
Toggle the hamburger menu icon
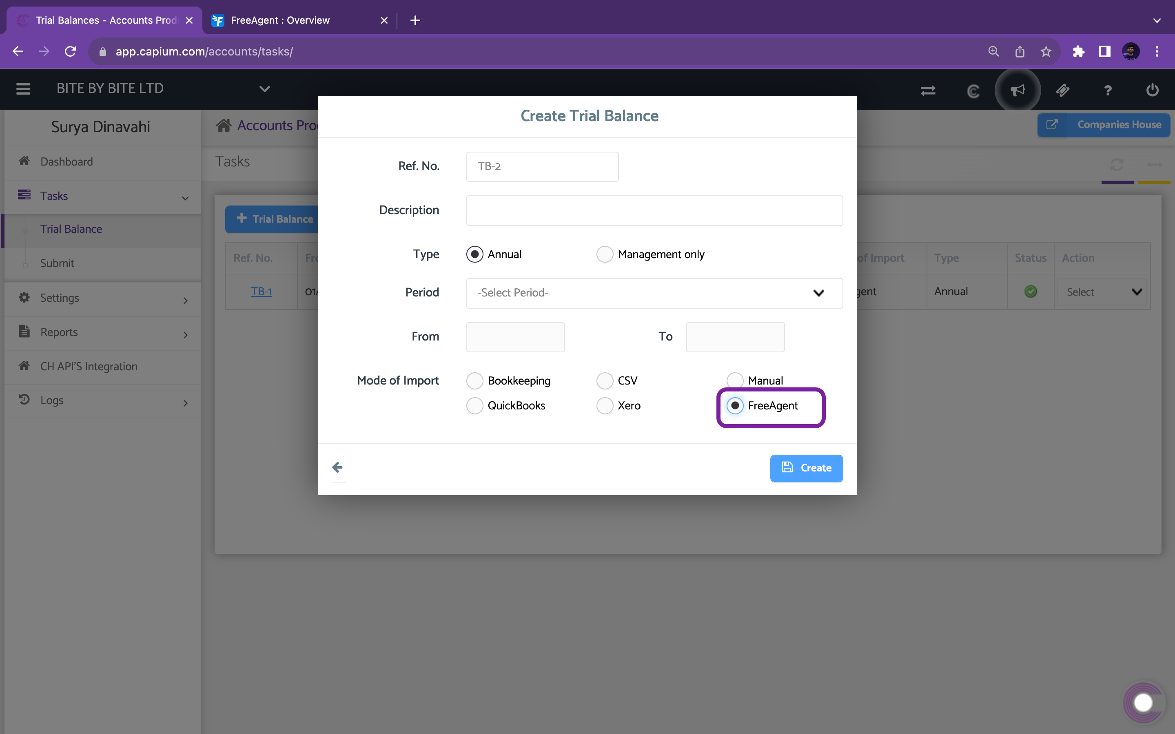pos(23,89)
